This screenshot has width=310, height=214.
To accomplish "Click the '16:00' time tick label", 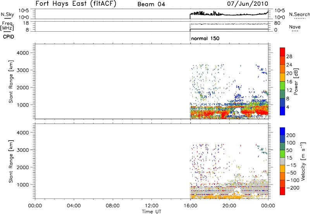I will pyautogui.click(x=190, y=206).
